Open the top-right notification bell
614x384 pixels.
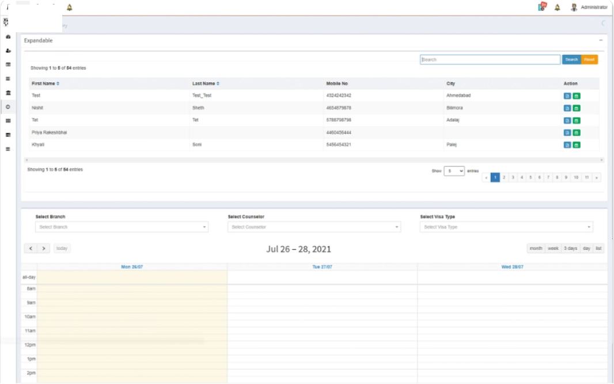pos(557,7)
